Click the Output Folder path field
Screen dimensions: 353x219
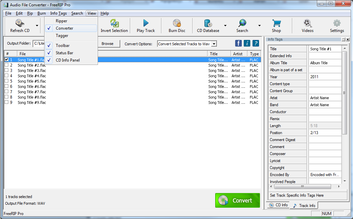(39, 43)
